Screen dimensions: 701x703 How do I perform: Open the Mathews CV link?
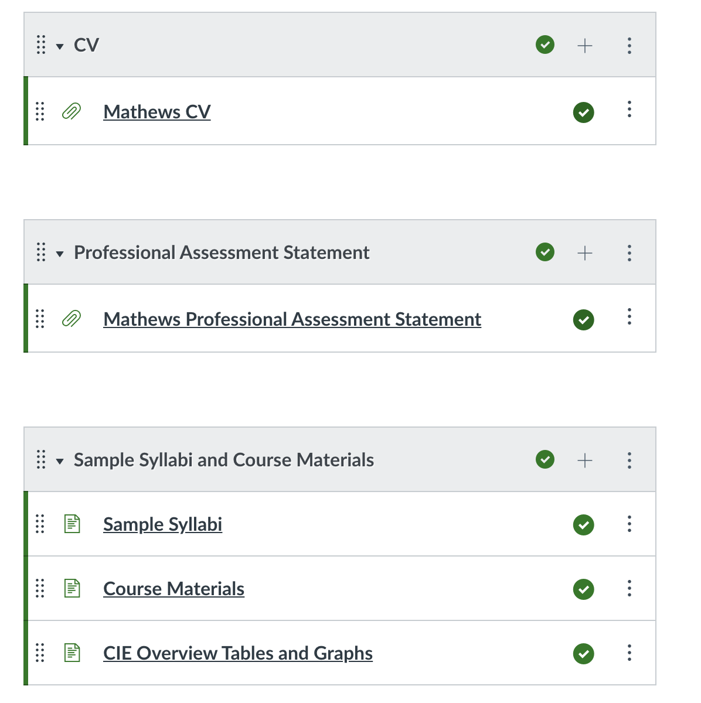157,112
